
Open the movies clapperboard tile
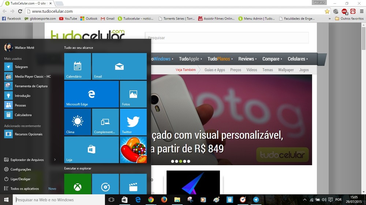coord(133,184)
